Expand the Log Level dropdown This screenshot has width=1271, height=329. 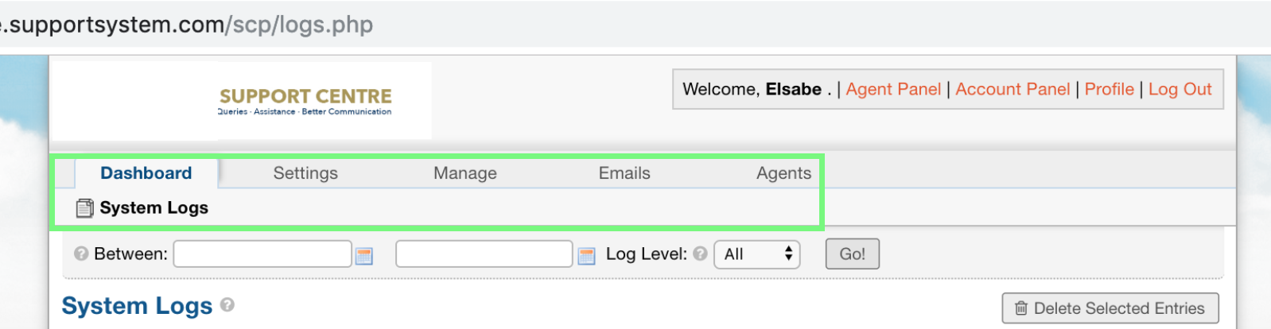tap(757, 254)
